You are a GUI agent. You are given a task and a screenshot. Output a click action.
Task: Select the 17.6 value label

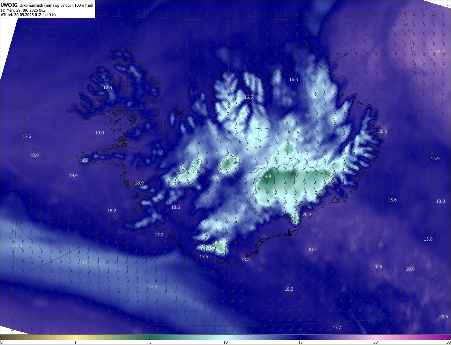tap(27, 136)
